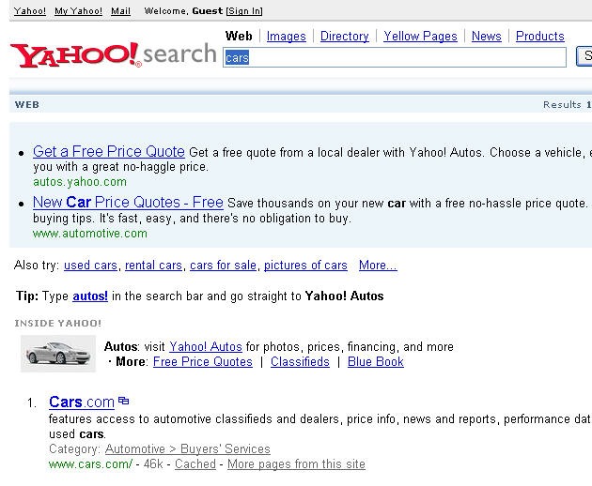Try the rental cars suggestion
This screenshot has height=486, width=592.
pyautogui.click(x=153, y=266)
